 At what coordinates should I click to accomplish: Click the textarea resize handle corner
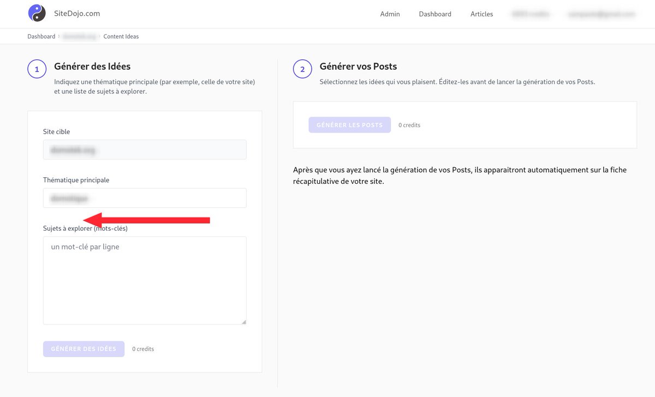[x=244, y=322]
